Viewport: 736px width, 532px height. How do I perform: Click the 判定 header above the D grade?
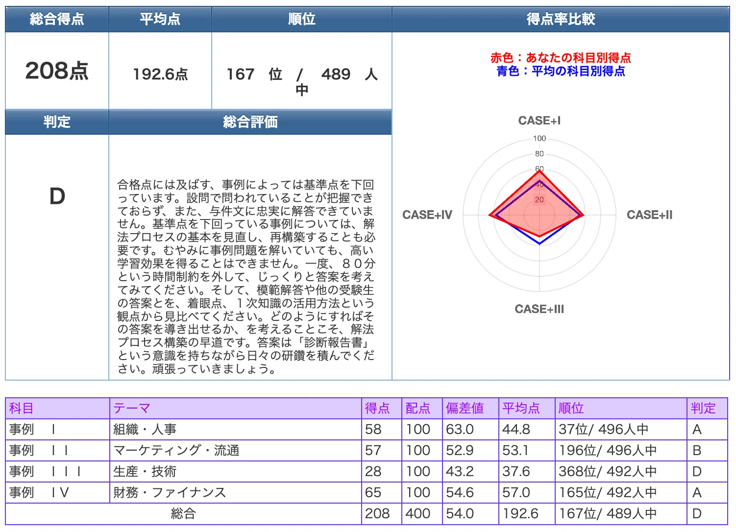[x=57, y=121]
